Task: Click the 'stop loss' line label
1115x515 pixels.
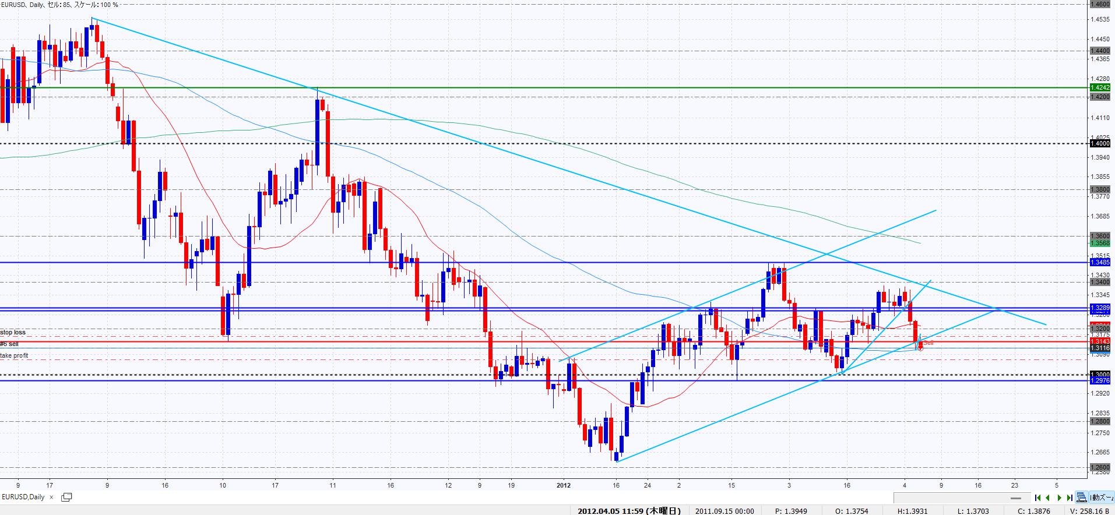Action: tap(13, 333)
